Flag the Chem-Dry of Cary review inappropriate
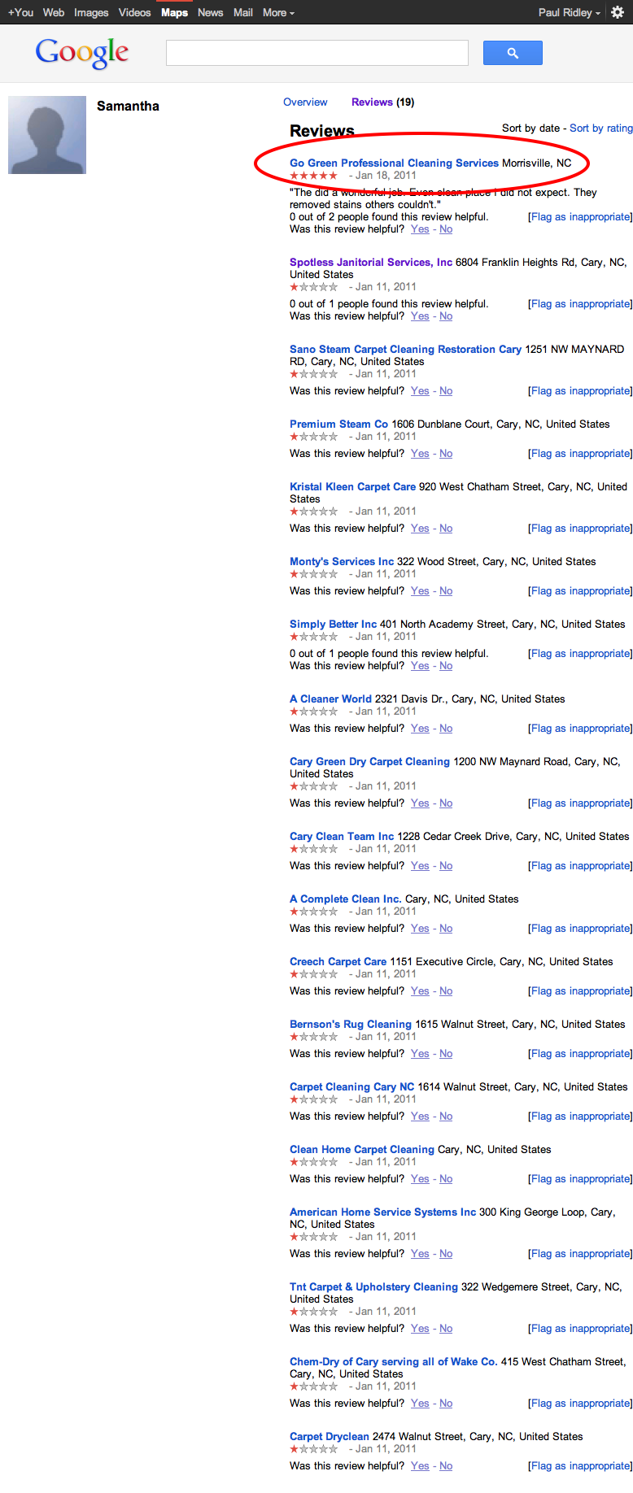This screenshot has width=633, height=1493. pos(580,1404)
